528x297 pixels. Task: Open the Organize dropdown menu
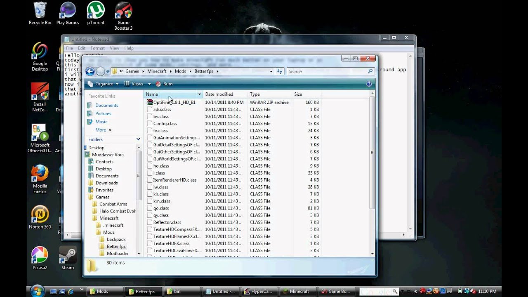tap(103, 84)
